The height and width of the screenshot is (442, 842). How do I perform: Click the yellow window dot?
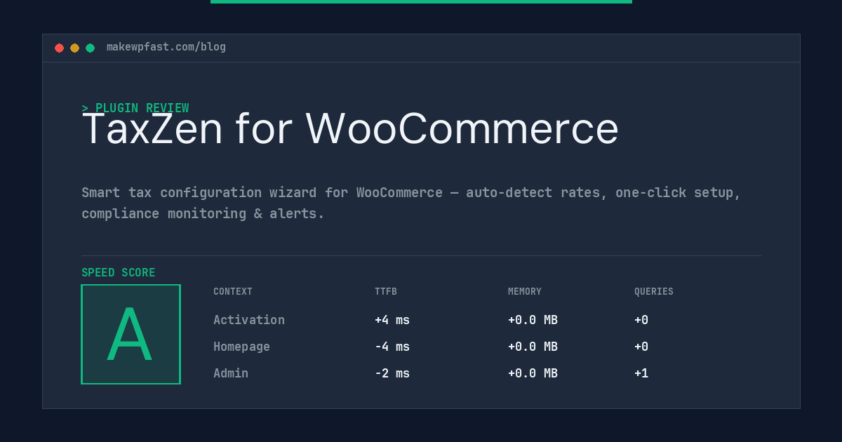(74, 48)
